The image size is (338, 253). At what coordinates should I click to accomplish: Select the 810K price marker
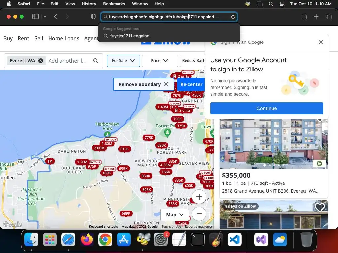click(x=124, y=149)
